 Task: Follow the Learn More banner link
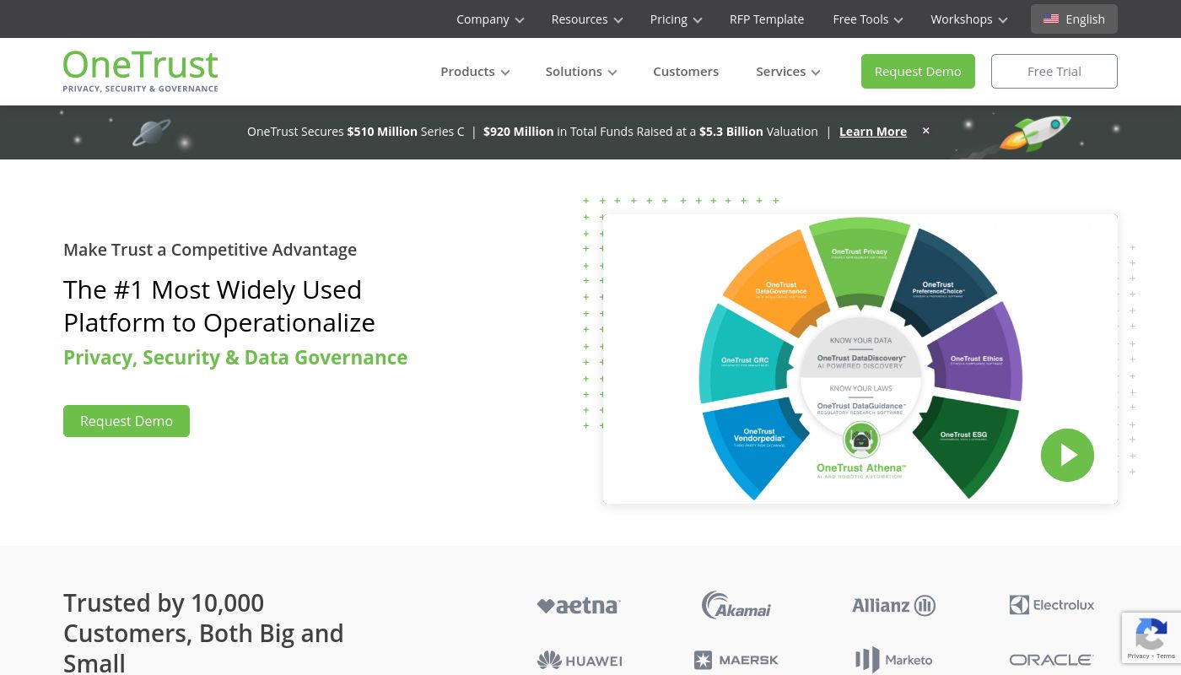click(x=873, y=131)
